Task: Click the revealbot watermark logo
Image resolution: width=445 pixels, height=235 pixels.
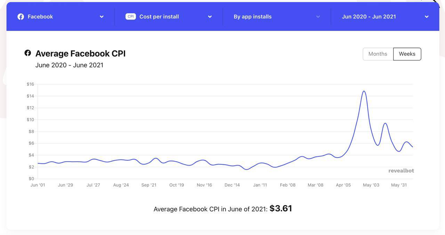Action: point(401,171)
